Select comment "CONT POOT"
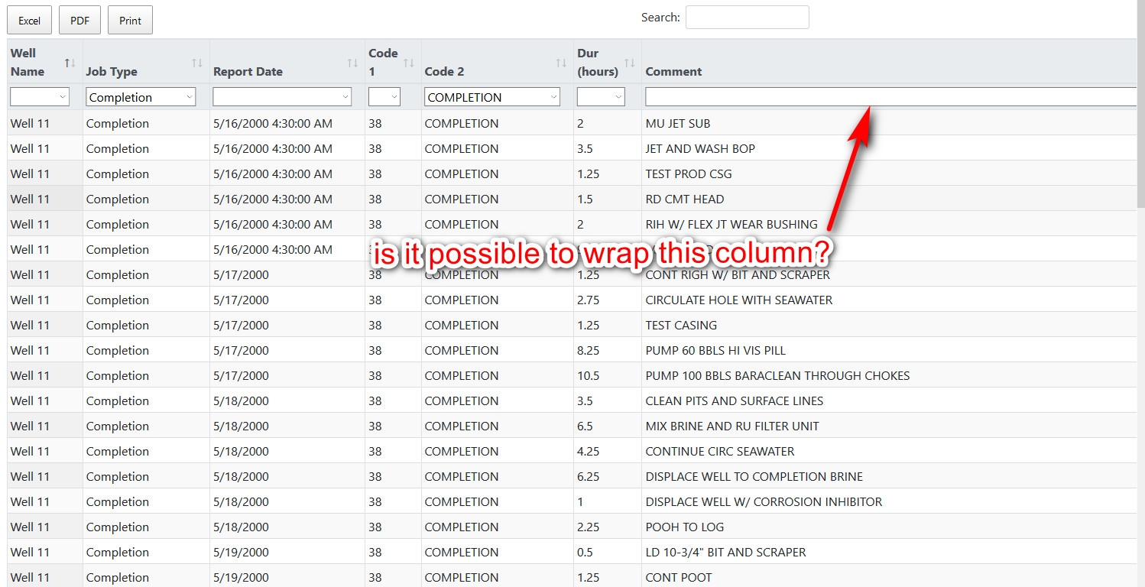 tap(679, 577)
